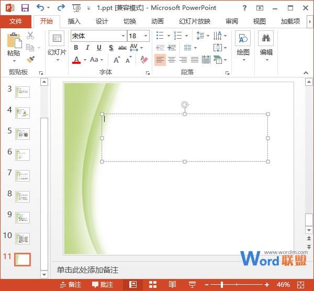Screen dimensions: 314x291
Task: Open ribbon display options
Action: tap(260, 8)
